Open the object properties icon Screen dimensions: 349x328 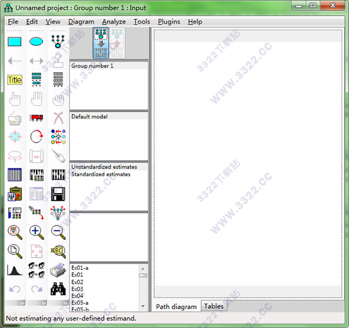(x=15, y=213)
